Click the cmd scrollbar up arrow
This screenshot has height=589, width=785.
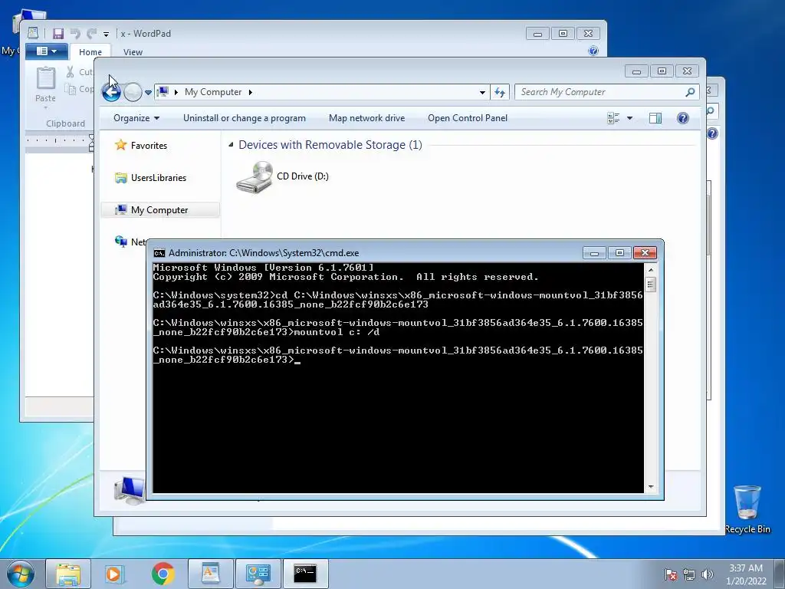pos(651,270)
